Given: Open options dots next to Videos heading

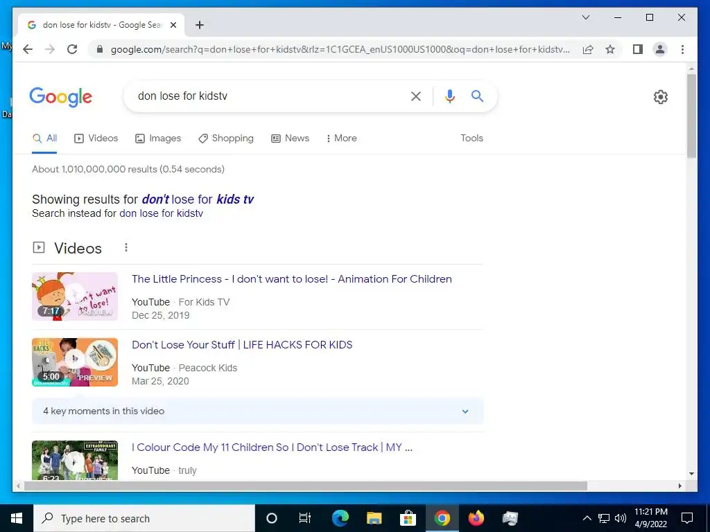Looking at the screenshot, I should (x=126, y=247).
